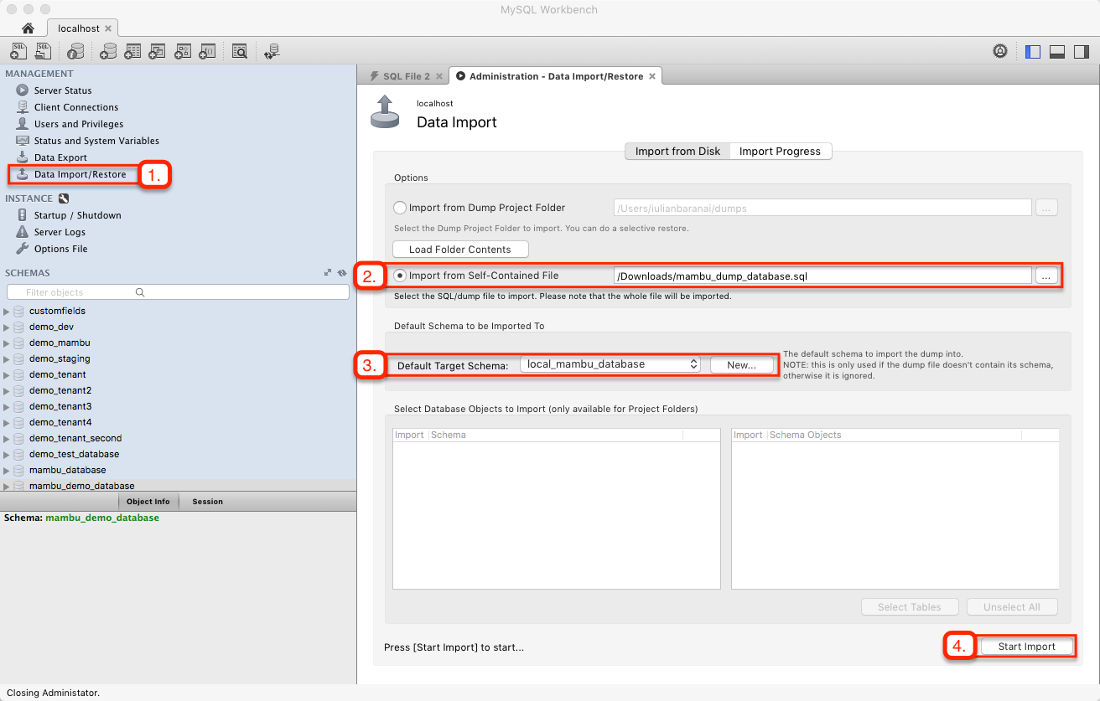Viewport: 1100px width, 701px height.
Task: Click the Start Import button
Action: click(x=1026, y=647)
